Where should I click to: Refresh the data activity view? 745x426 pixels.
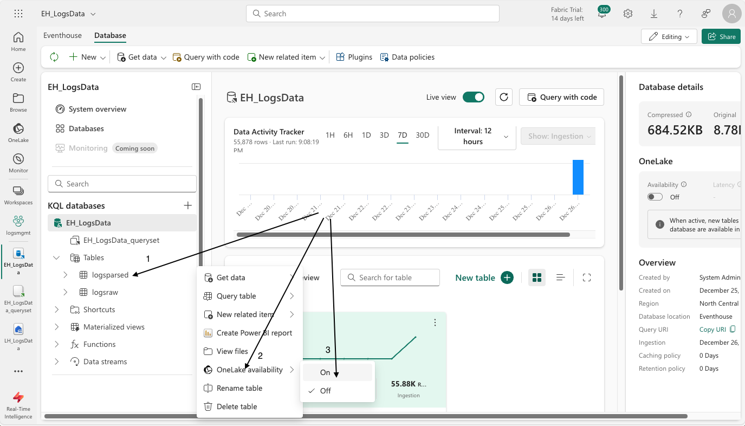[504, 97]
